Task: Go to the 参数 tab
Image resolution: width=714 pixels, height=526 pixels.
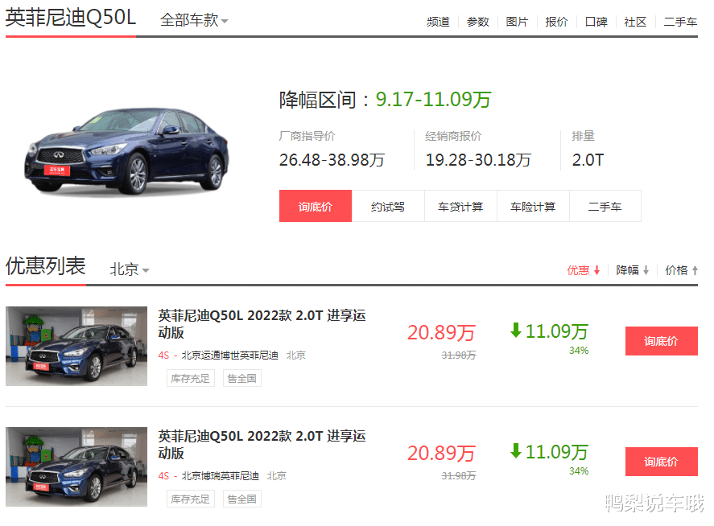Action: (477, 22)
